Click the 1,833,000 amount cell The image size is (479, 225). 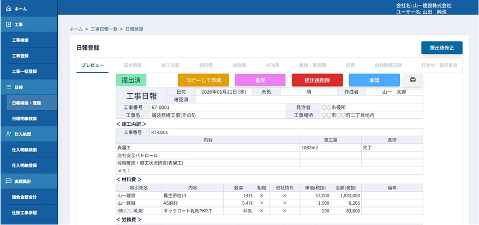(x=346, y=196)
